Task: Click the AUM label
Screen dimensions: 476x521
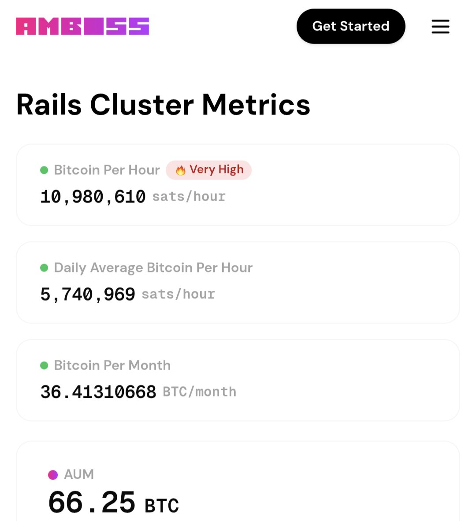Action: [x=79, y=474]
